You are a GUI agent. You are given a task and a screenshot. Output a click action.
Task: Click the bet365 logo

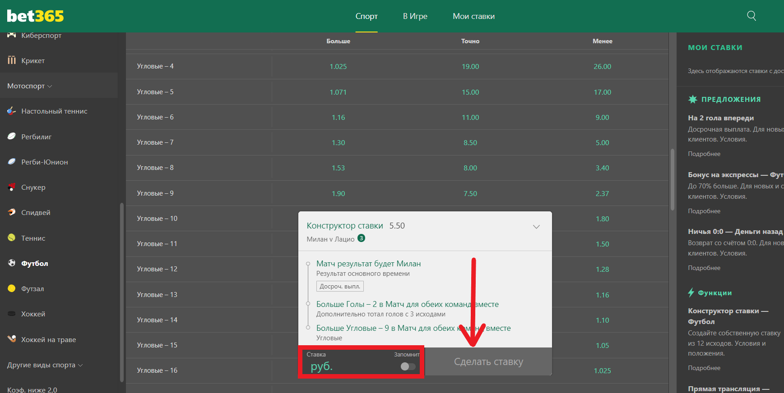tap(35, 16)
